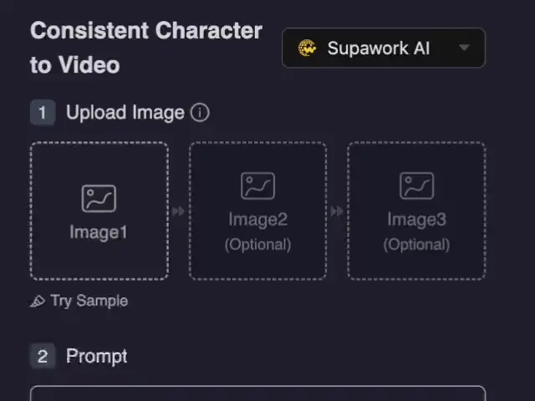The image size is (535, 401).
Task: Click the Upload Image heading text
Action: 125,113
